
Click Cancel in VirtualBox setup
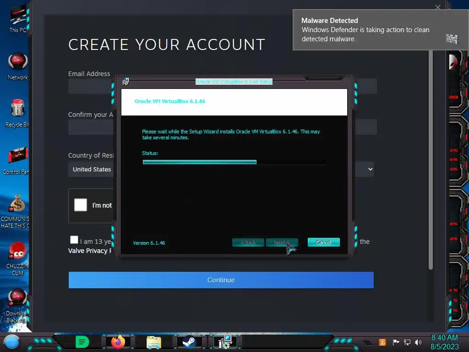pos(324,242)
